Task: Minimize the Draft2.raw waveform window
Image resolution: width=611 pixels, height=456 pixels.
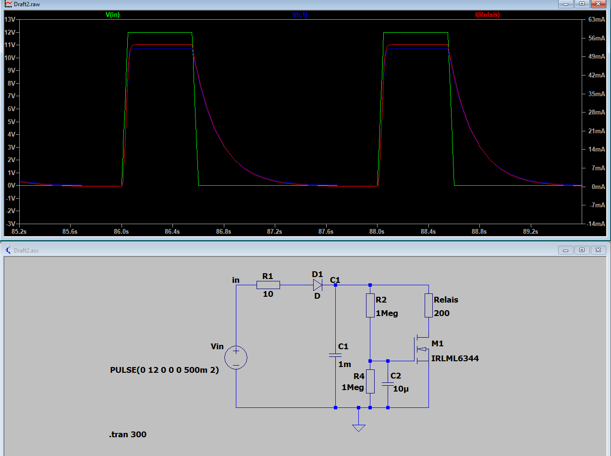Action: [566, 3]
